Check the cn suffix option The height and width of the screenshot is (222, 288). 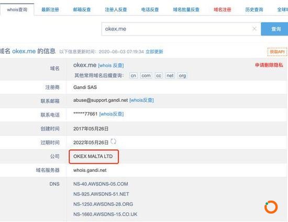[134, 75]
